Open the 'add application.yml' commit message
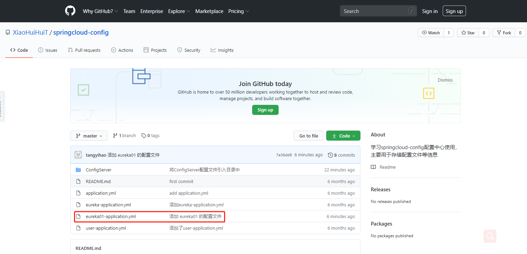Viewport: 527px width, 254px height. coord(189,193)
